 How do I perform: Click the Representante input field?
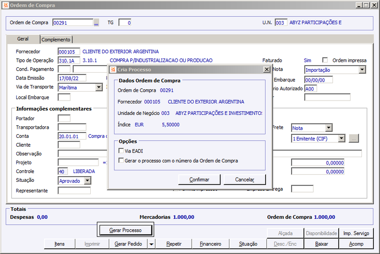tap(74, 191)
